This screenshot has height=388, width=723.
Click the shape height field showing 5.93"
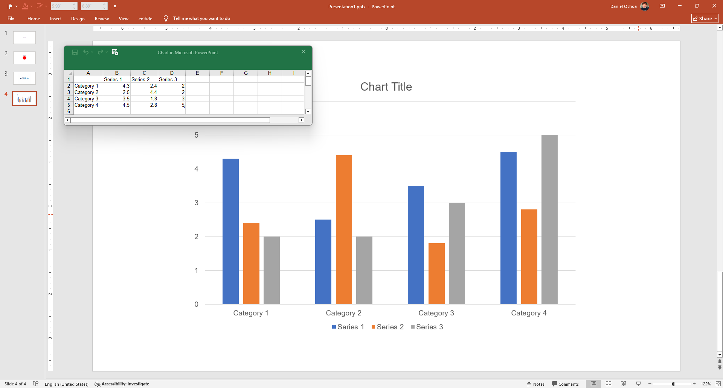pyautogui.click(x=61, y=6)
